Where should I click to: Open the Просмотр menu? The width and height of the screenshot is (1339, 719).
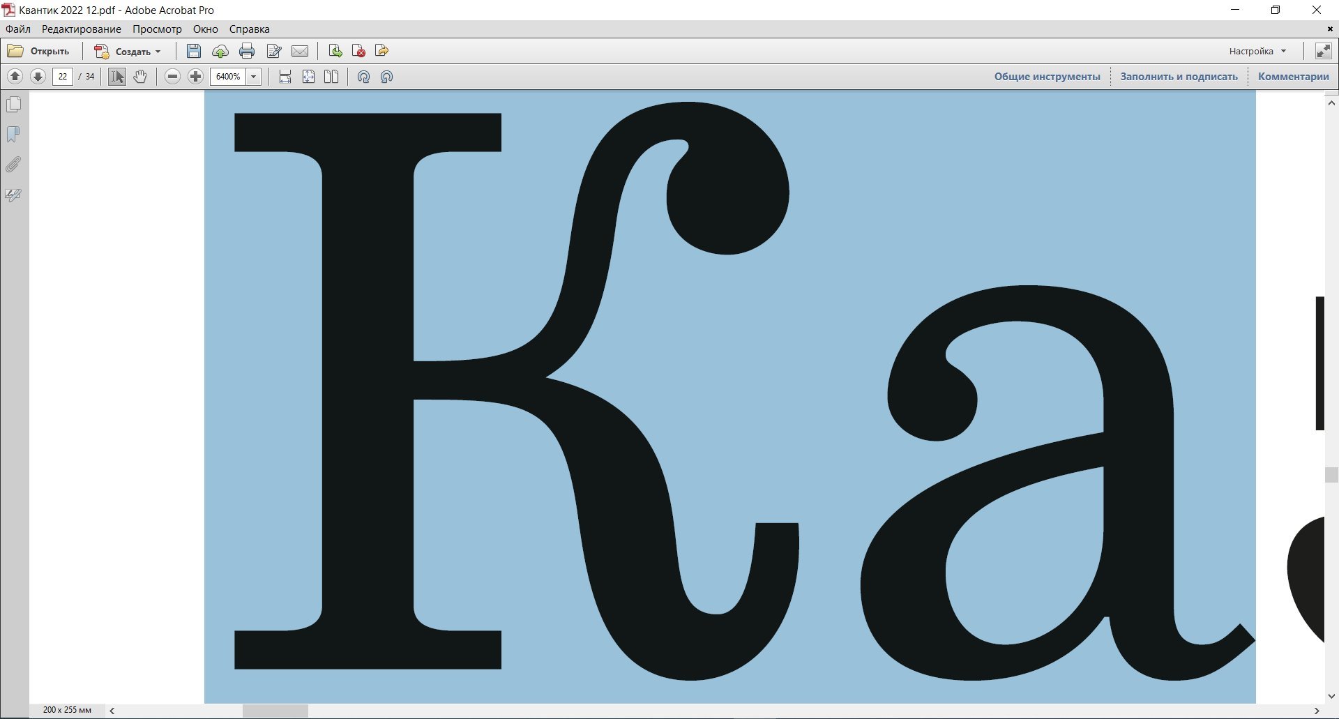click(157, 29)
